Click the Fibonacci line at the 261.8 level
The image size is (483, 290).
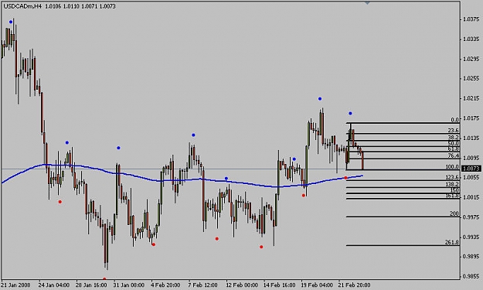click(403, 246)
